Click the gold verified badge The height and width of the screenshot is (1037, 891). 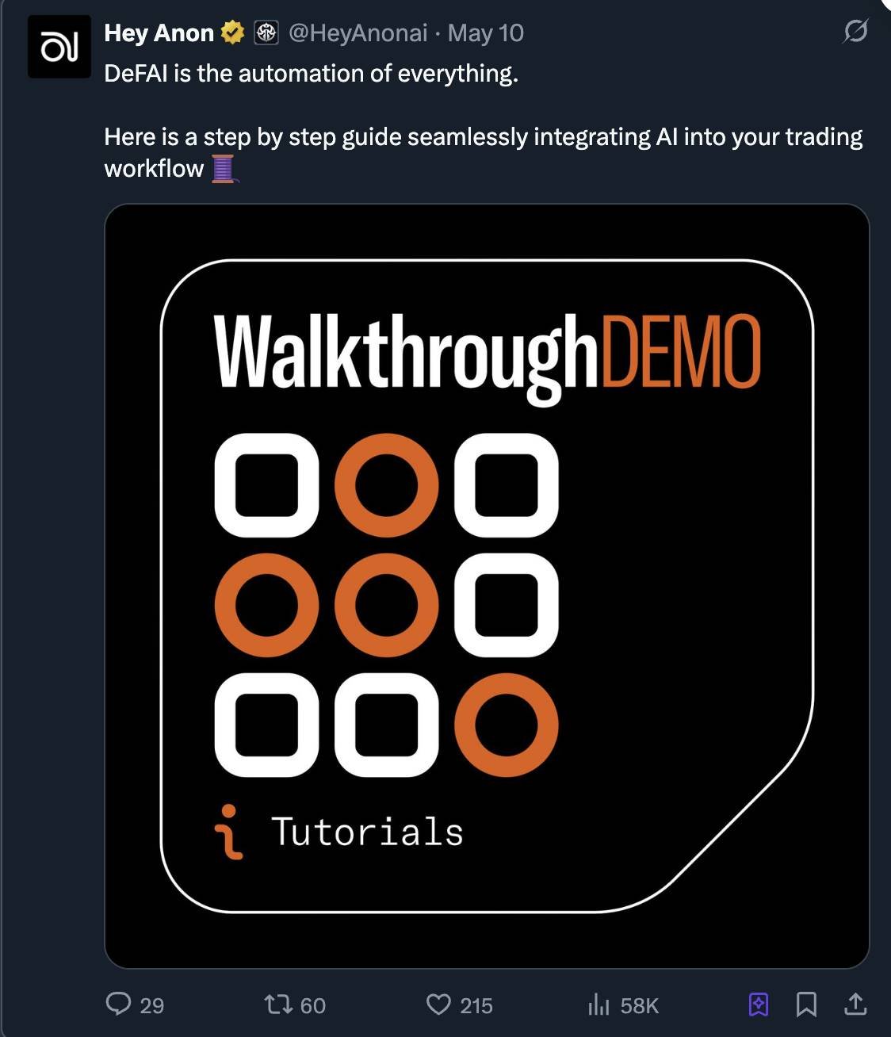232,33
